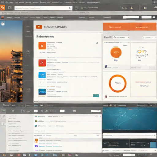The height and width of the screenshot is (157, 157).
Task: Switch to the right orange tab
Action: 143,27
